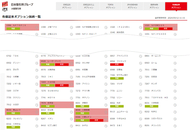Click the arrow icon for 6963 ローム
This screenshot has height=130, width=190.
(175, 63)
